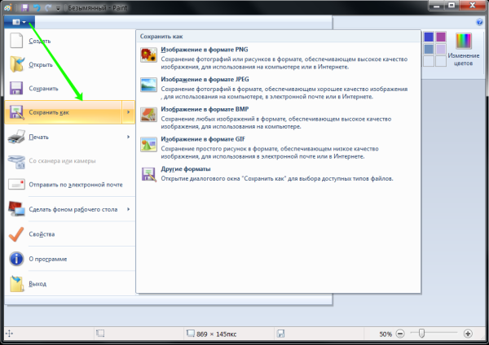489x345 pixels.
Task: Click the Save icon in quick access toolbar
Action: tap(24, 7)
